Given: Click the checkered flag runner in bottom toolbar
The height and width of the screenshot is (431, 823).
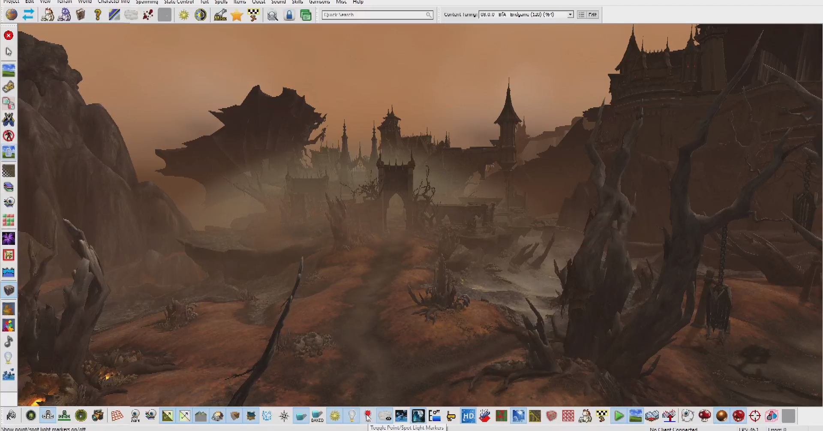Looking at the screenshot, I should click(x=602, y=416).
